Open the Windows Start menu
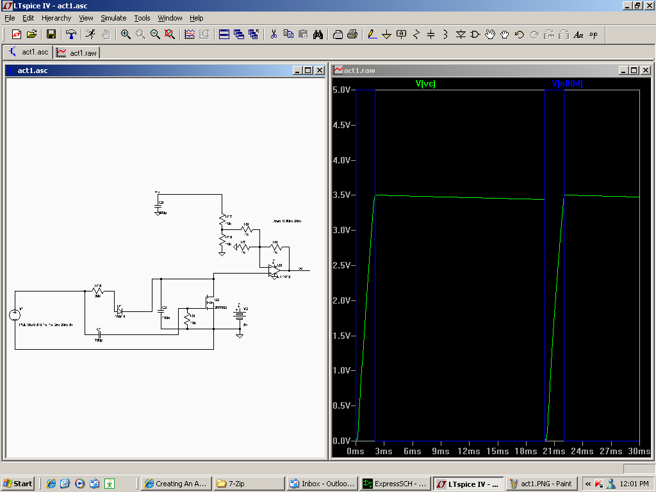The width and height of the screenshot is (656, 492). pos(17,484)
